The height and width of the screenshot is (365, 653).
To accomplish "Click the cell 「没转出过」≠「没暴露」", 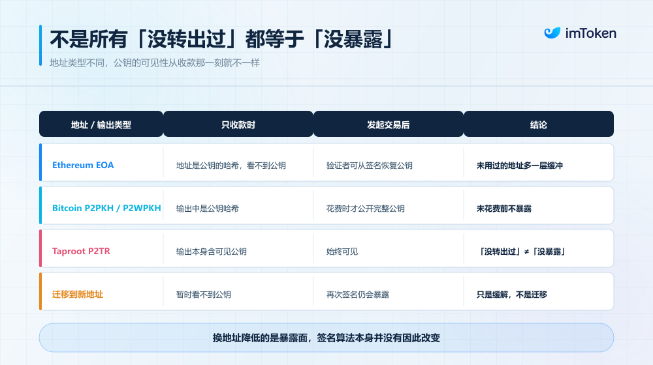I will tap(522, 252).
